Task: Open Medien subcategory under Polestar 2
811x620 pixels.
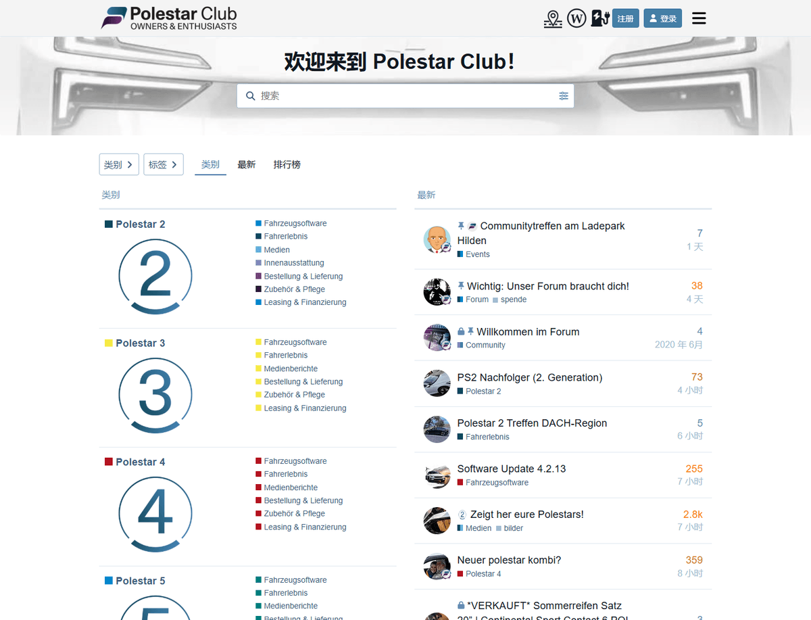Action: tap(277, 250)
